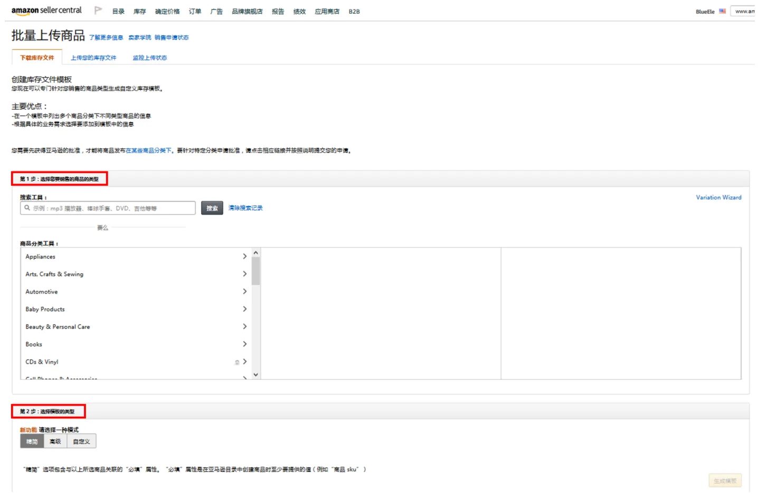Expand the Appliances category chevron

coord(244,256)
